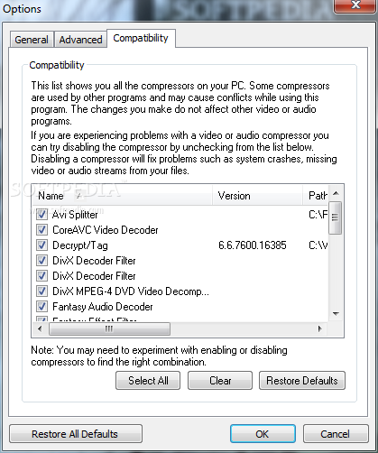The height and width of the screenshot is (453, 378).
Task: Clear all compressor selections
Action: 220,381
